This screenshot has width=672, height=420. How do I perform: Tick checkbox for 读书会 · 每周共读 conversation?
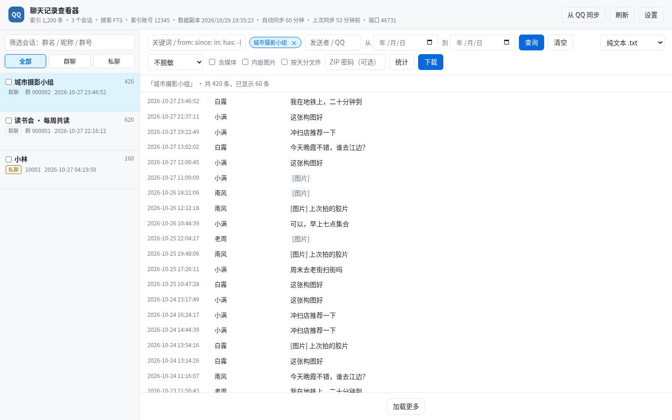point(8,120)
